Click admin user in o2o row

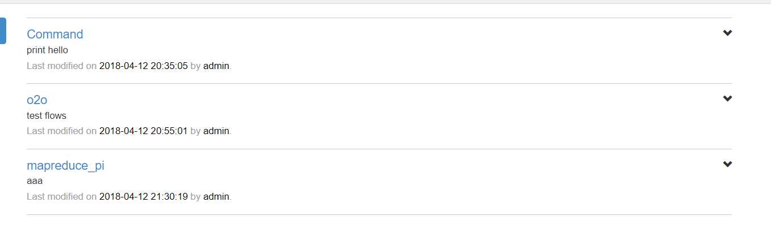click(216, 131)
